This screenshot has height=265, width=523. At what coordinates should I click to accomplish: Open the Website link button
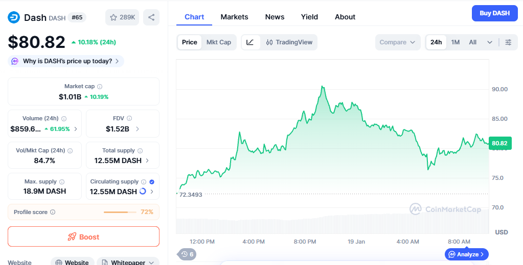[x=73, y=262]
